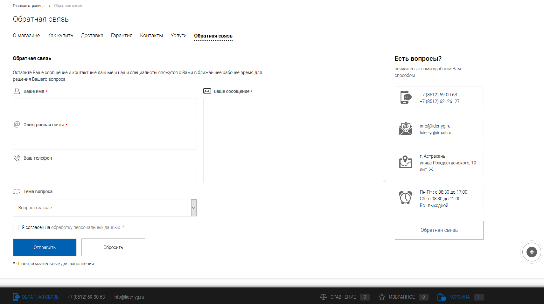This screenshot has height=304, width=544.
Task: Click the Есть вопросы? heading
Action: click(x=418, y=59)
